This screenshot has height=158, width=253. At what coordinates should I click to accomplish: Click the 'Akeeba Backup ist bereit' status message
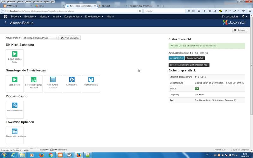pos(207,46)
